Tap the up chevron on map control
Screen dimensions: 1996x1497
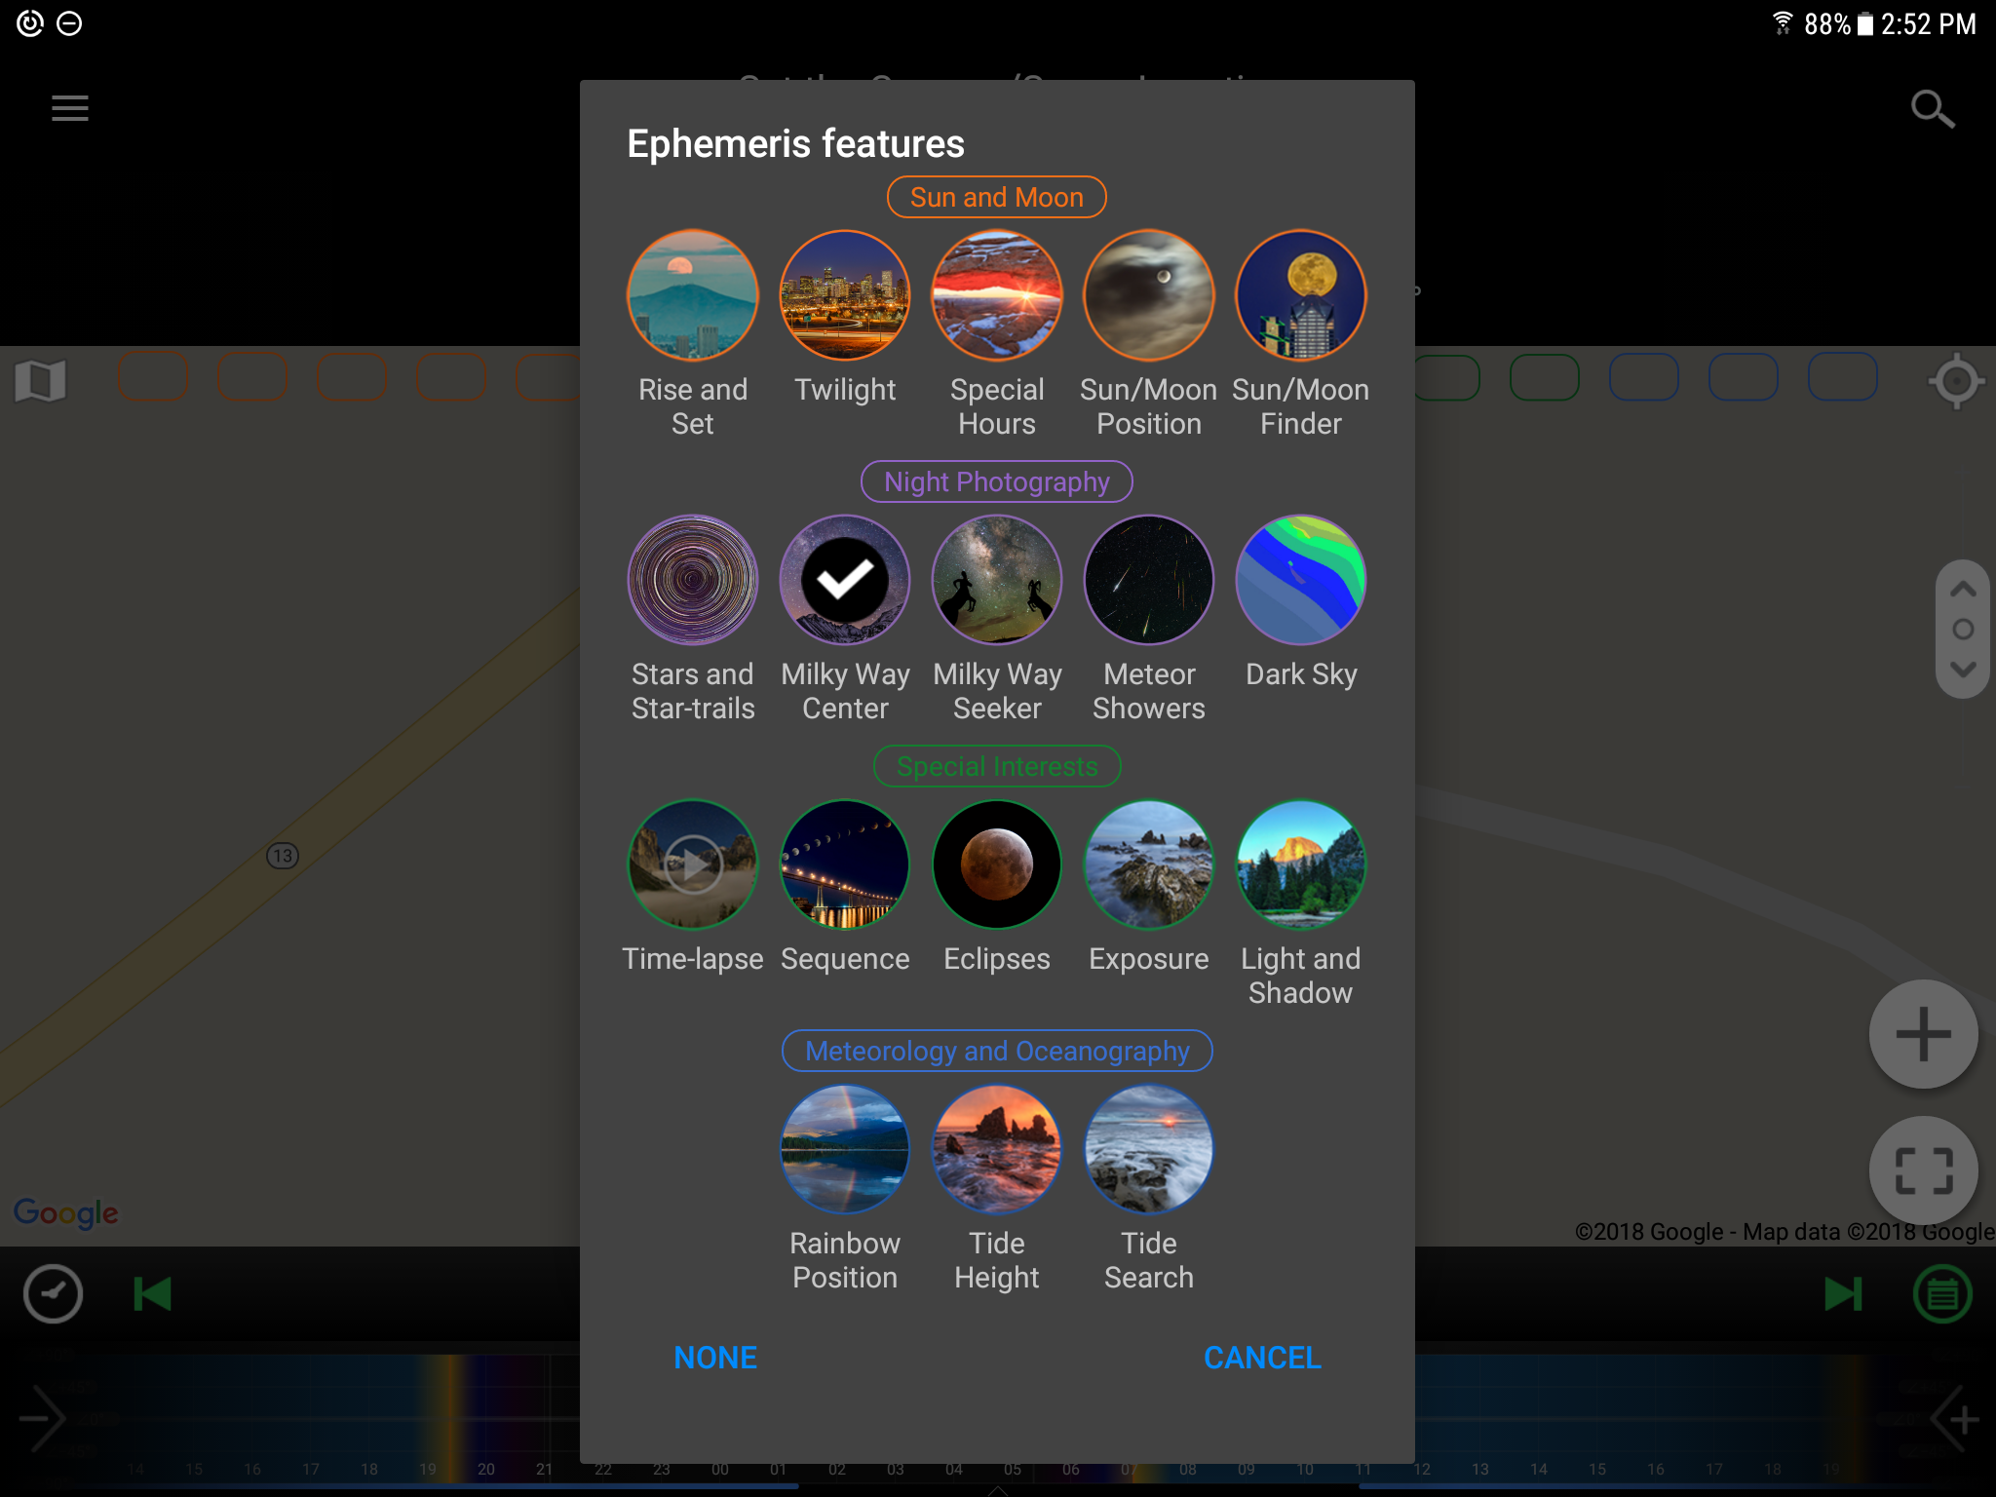(x=1963, y=589)
